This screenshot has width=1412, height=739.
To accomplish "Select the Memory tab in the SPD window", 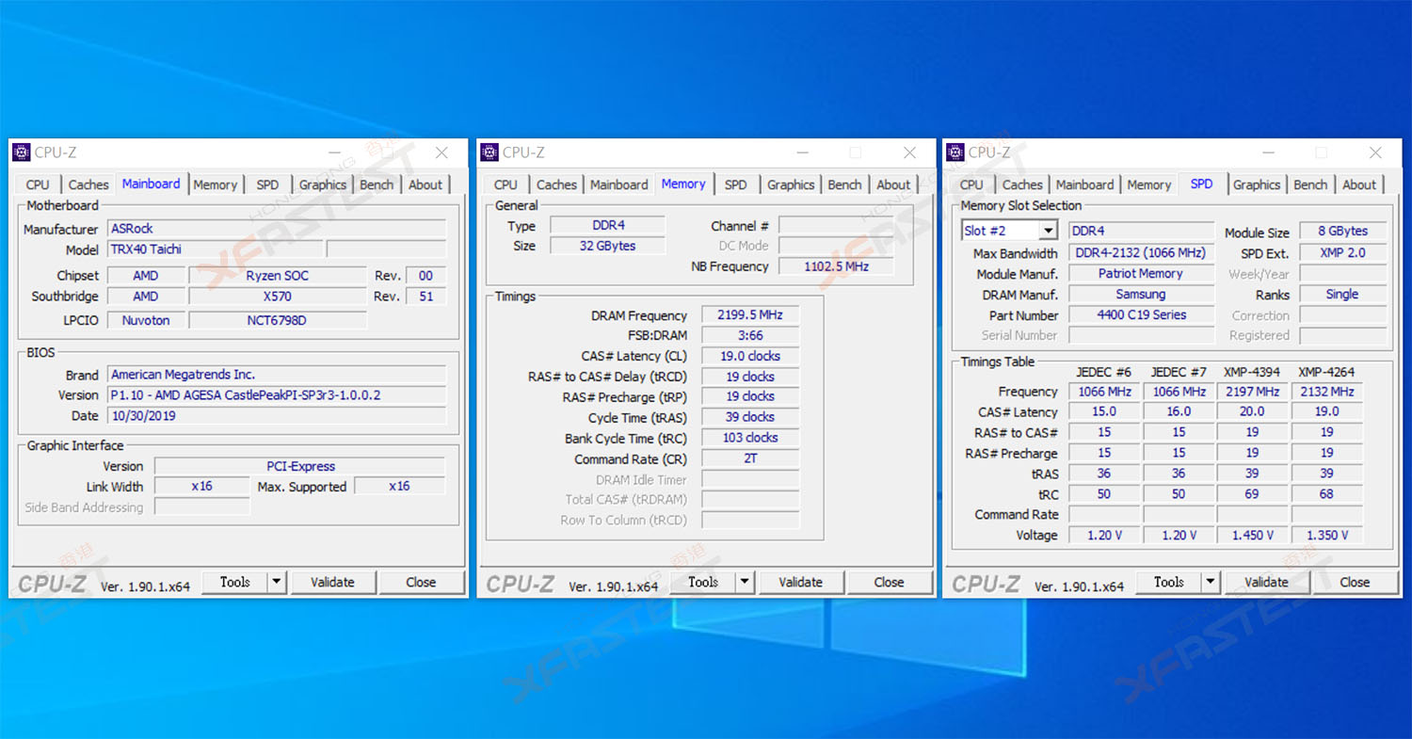I will coord(1149,185).
